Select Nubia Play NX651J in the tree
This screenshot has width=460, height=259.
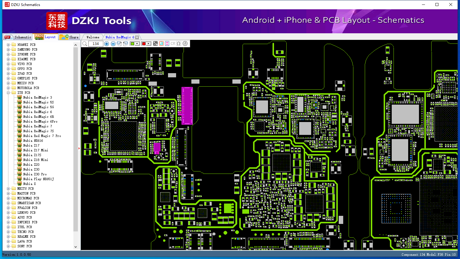[38, 179]
